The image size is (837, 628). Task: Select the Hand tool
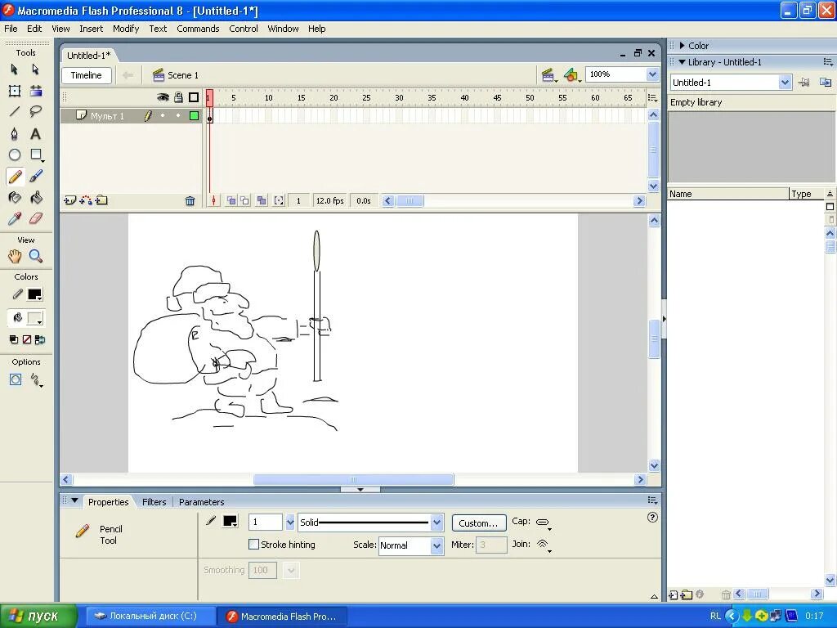pyautogui.click(x=15, y=256)
